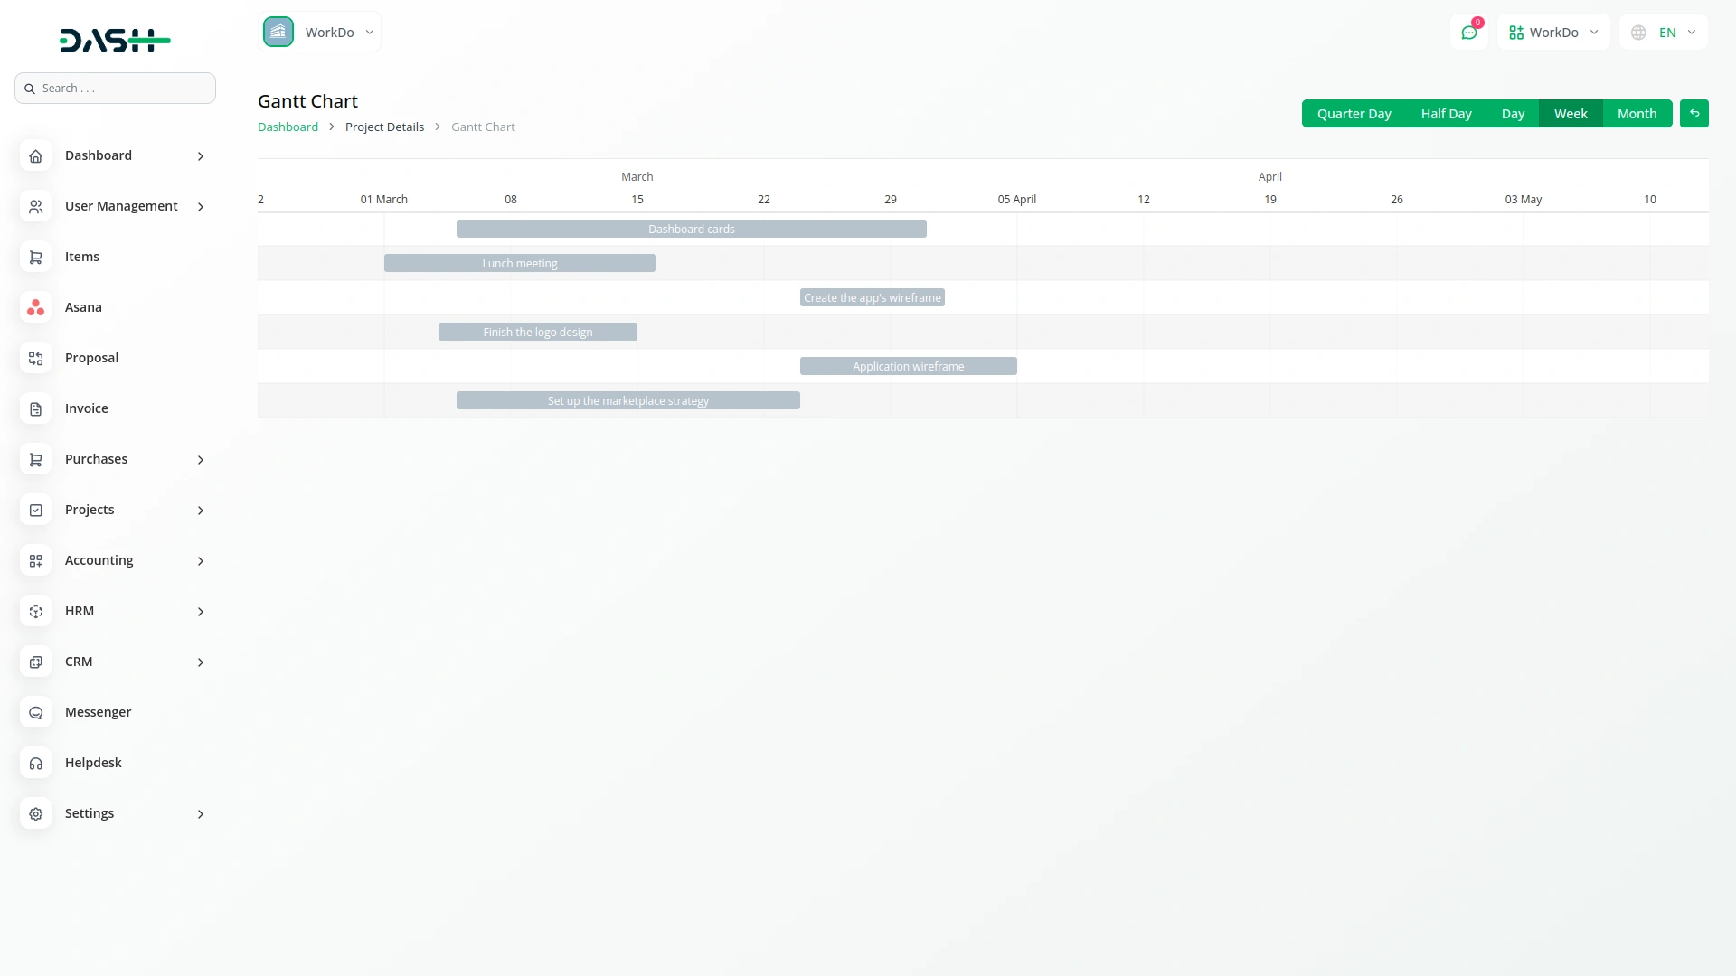Image resolution: width=1736 pixels, height=976 pixels.
Task: Switch to the Quarter Day view
Action: tap(1354, 113)
